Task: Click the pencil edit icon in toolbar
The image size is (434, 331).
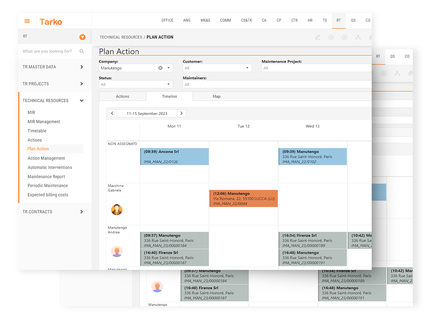Action: (x=318, y=37)
